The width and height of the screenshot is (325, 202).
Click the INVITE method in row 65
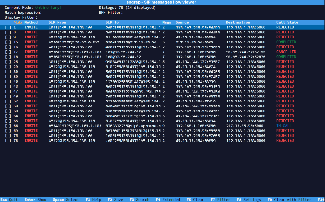pos(31,121)
